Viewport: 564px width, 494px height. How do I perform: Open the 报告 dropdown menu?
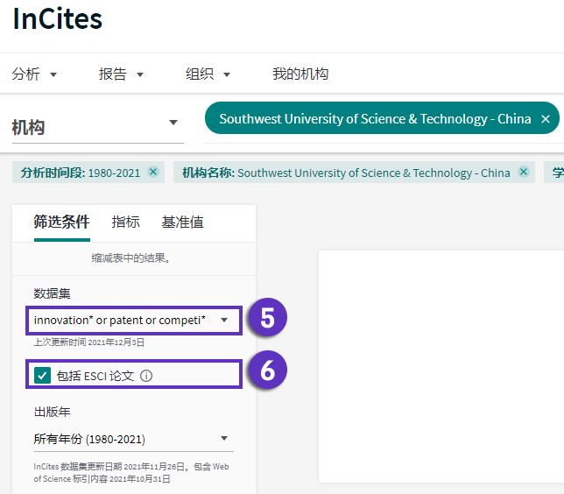pyautogui.click(x=121, y=74)
